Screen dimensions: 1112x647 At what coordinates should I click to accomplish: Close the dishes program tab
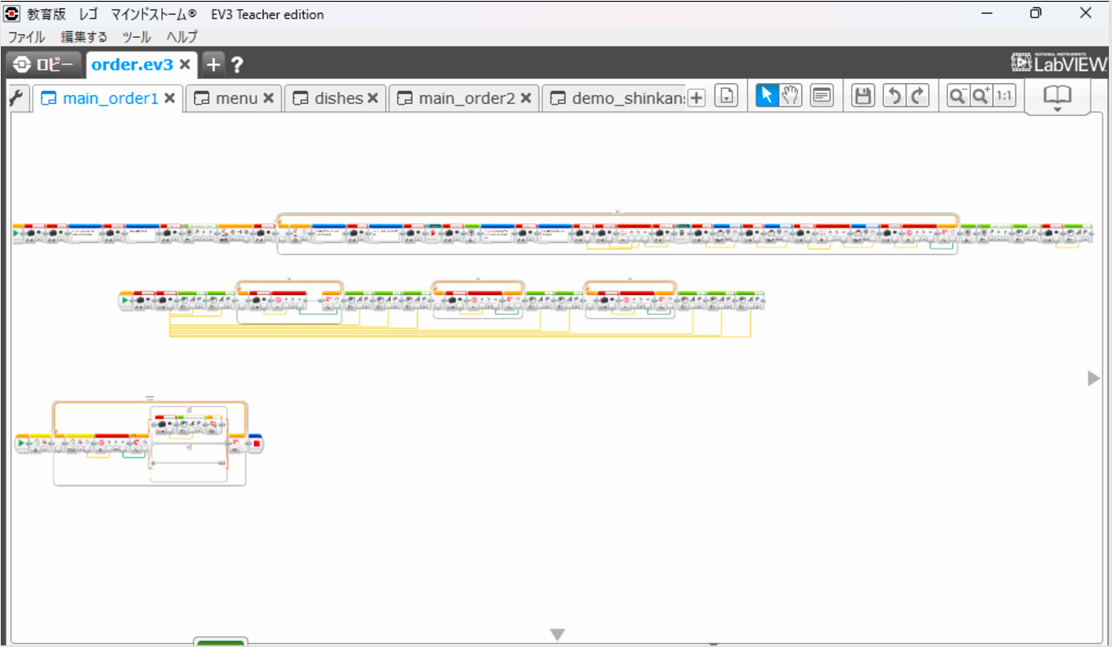[372, 98]
